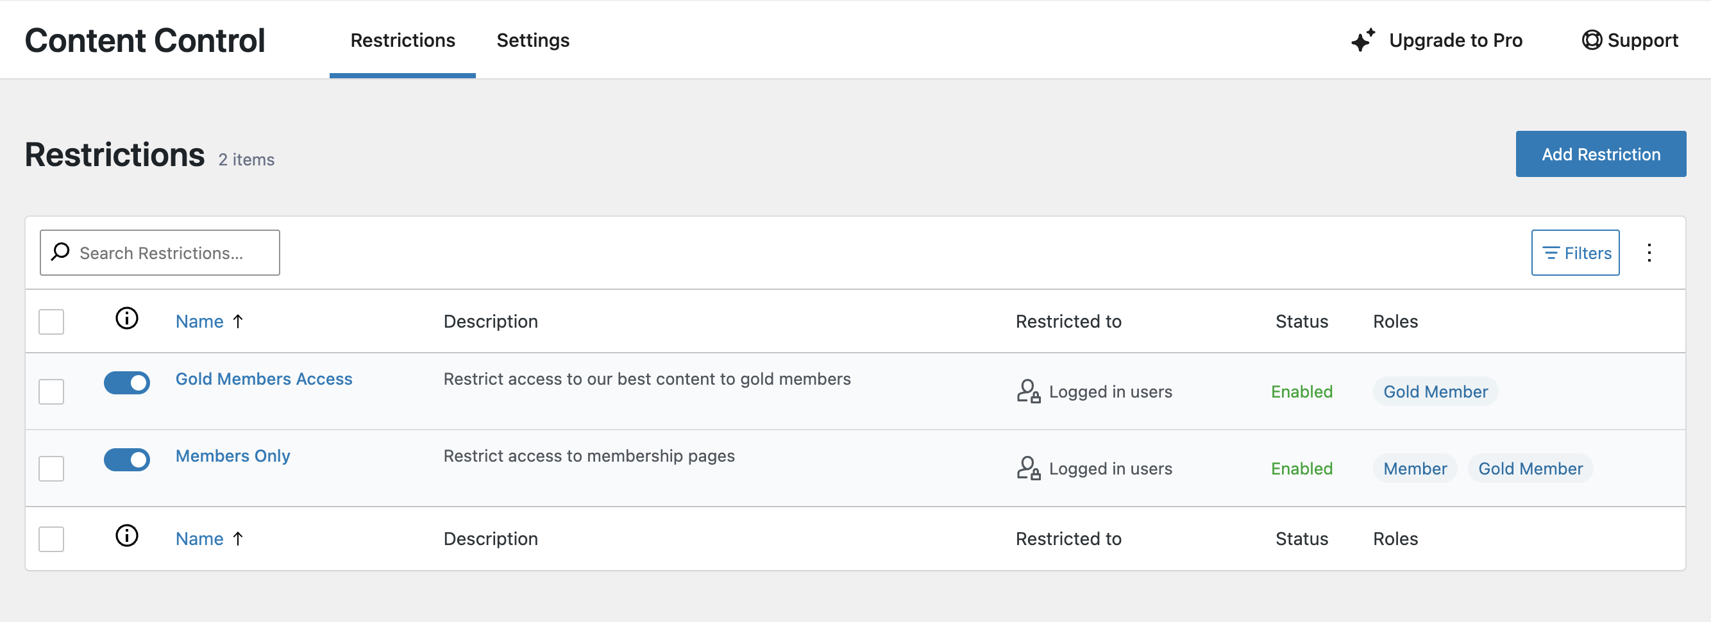Open the three-dot options menu
This screenshot has height=622, width=1711.
1649,252
